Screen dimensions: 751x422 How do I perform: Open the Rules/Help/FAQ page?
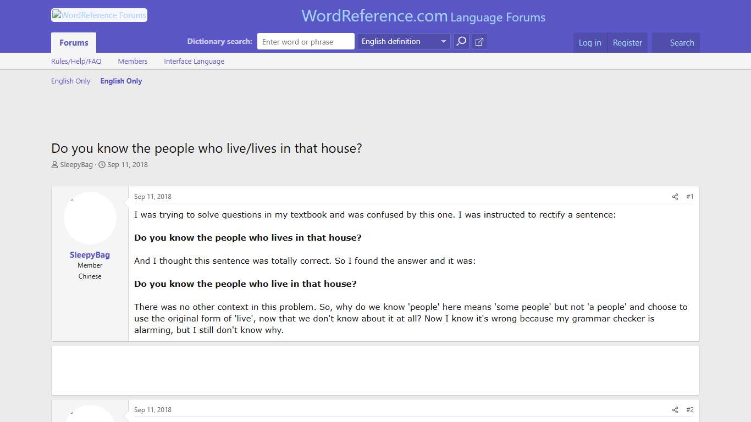click(x=76, y=61)
